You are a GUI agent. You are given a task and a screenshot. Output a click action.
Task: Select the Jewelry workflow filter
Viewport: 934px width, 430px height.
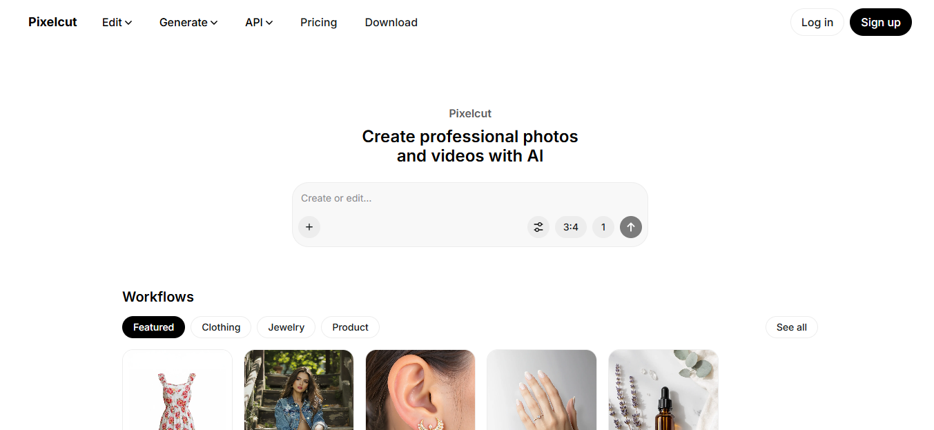286,327
